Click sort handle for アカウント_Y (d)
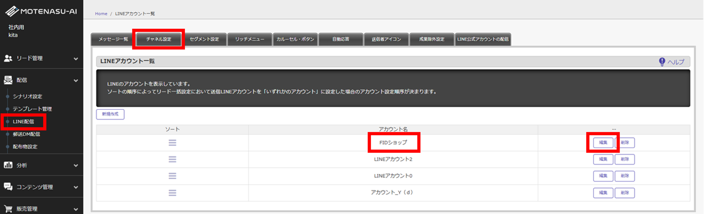Screen dimensions: 704x214 [x=172, y=193]
